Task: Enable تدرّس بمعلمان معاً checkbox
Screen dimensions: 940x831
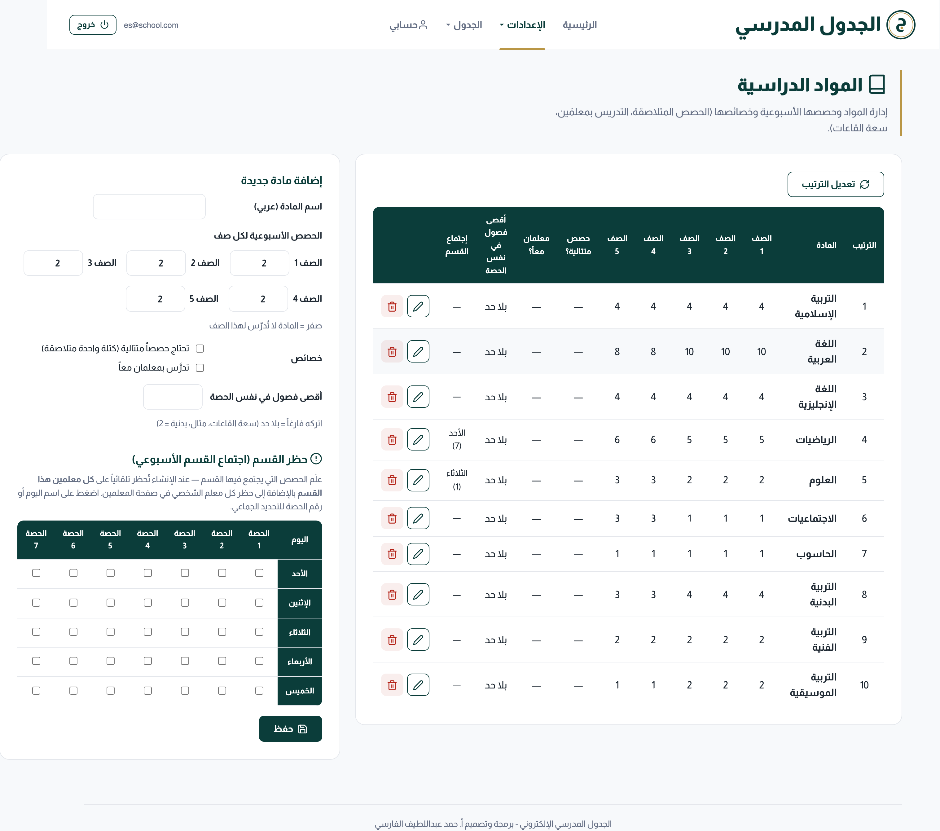Action: pyautogui.click(x=200, y=367)
